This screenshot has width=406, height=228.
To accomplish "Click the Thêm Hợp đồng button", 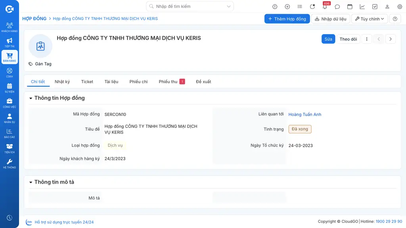I will 287,19.
